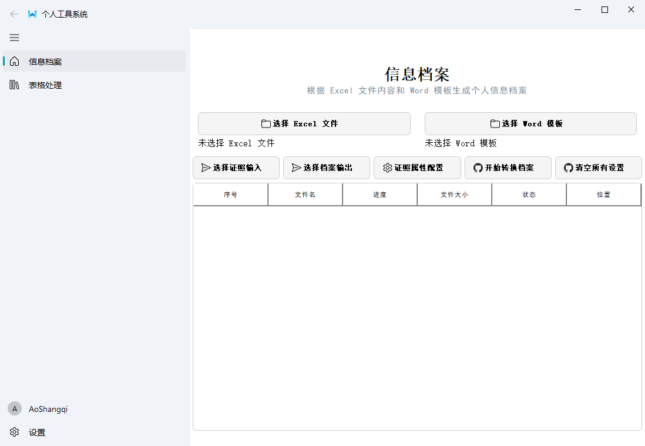Image resolution: width=645 pixels, height=446 pixels.
Task: Open the settings gear icon in sidebar
Action: (x=14, y=432)
